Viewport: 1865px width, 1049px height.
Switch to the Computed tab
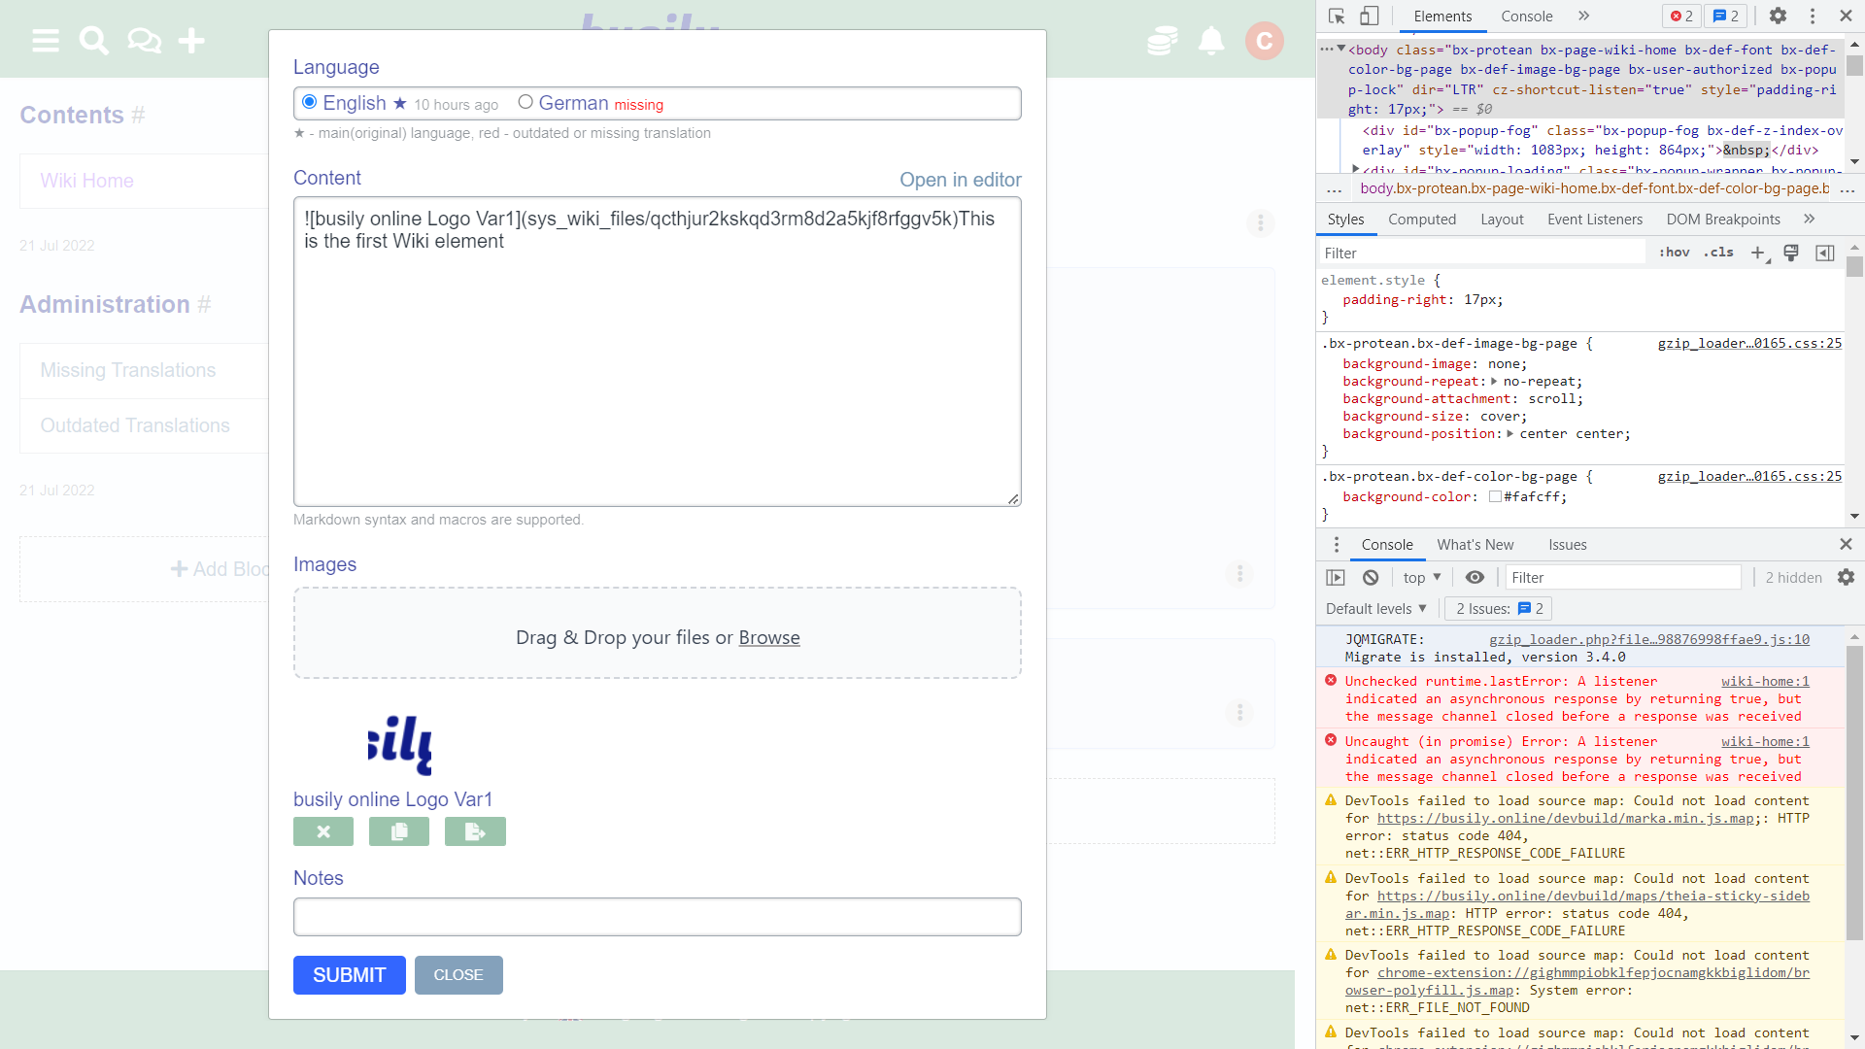[1422, 220]
